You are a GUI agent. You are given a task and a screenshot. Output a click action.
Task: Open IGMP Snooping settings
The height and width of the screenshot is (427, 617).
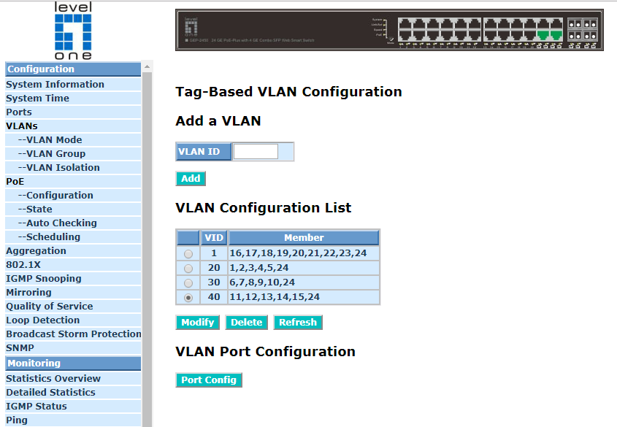click(x=44, y=279)
